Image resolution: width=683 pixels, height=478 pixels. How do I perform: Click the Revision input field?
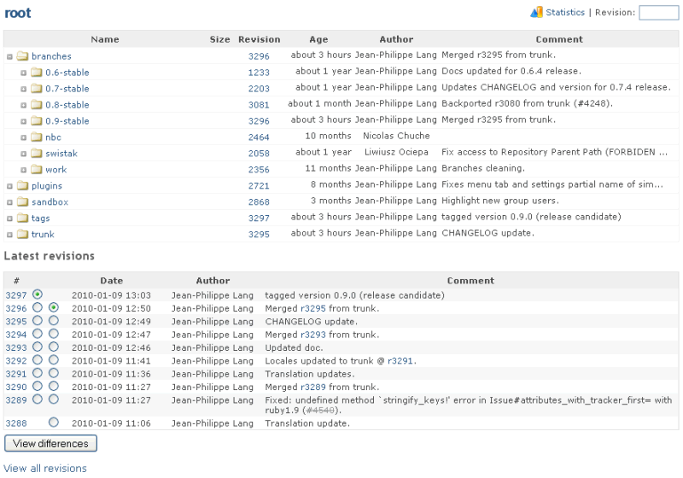(x=658, y=13)
